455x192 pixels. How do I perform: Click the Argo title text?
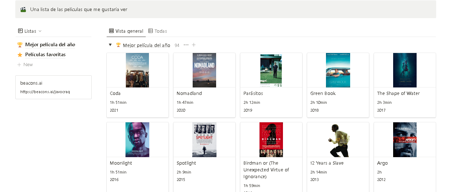click(382, 163)
